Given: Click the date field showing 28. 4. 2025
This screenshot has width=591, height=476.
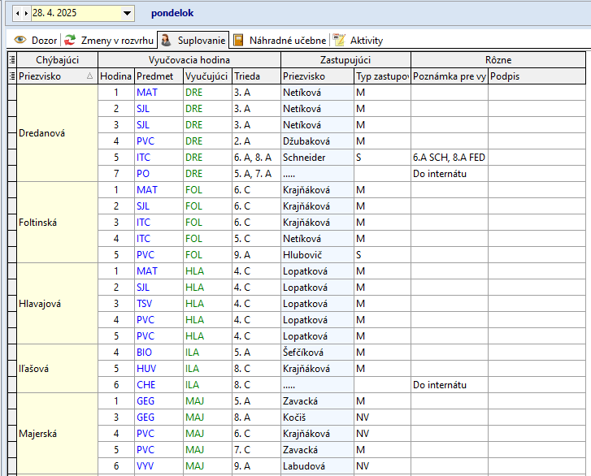Looking at the screenshot, I should point(73,14).
